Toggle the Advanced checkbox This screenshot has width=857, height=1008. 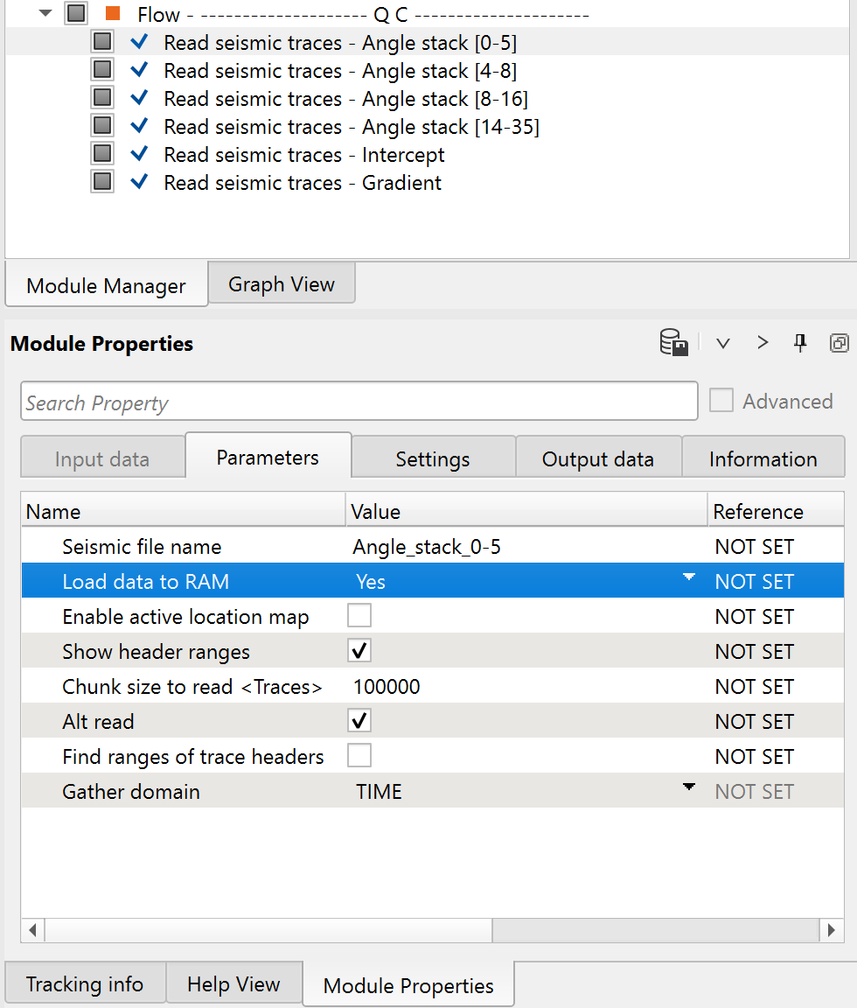[721, 401]
